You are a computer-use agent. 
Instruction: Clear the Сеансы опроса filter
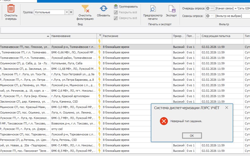tap(208, 16)
